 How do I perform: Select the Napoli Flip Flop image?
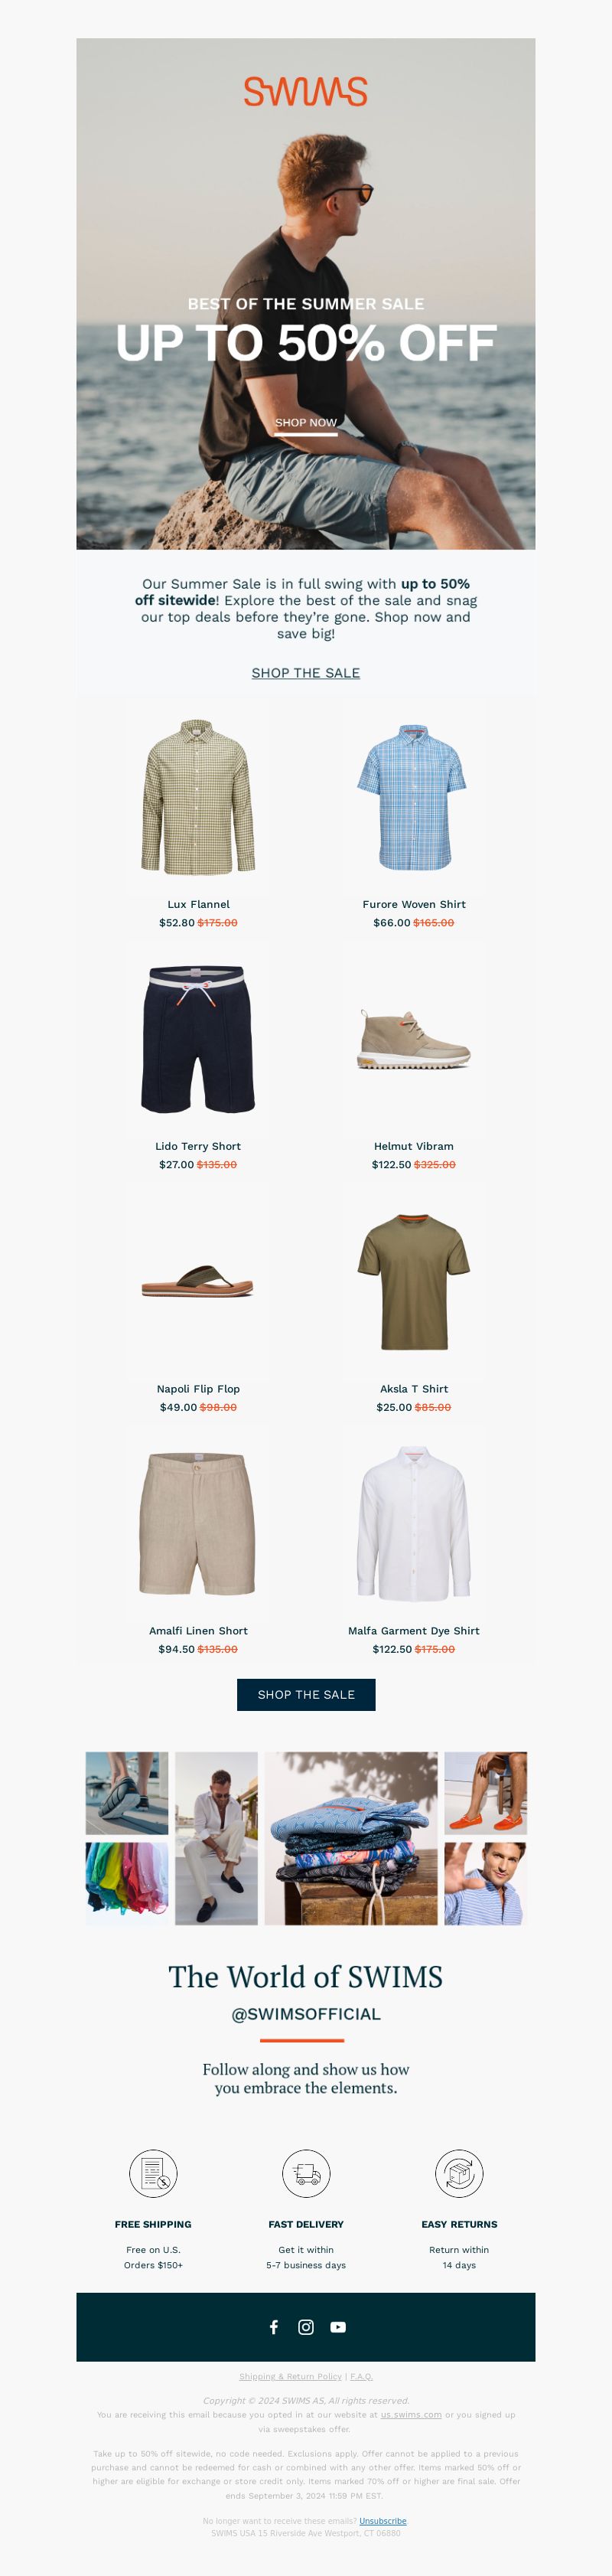(x=198, y=1280)
